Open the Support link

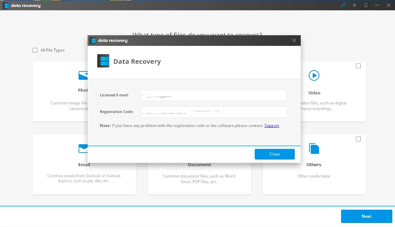pos(271,126)
